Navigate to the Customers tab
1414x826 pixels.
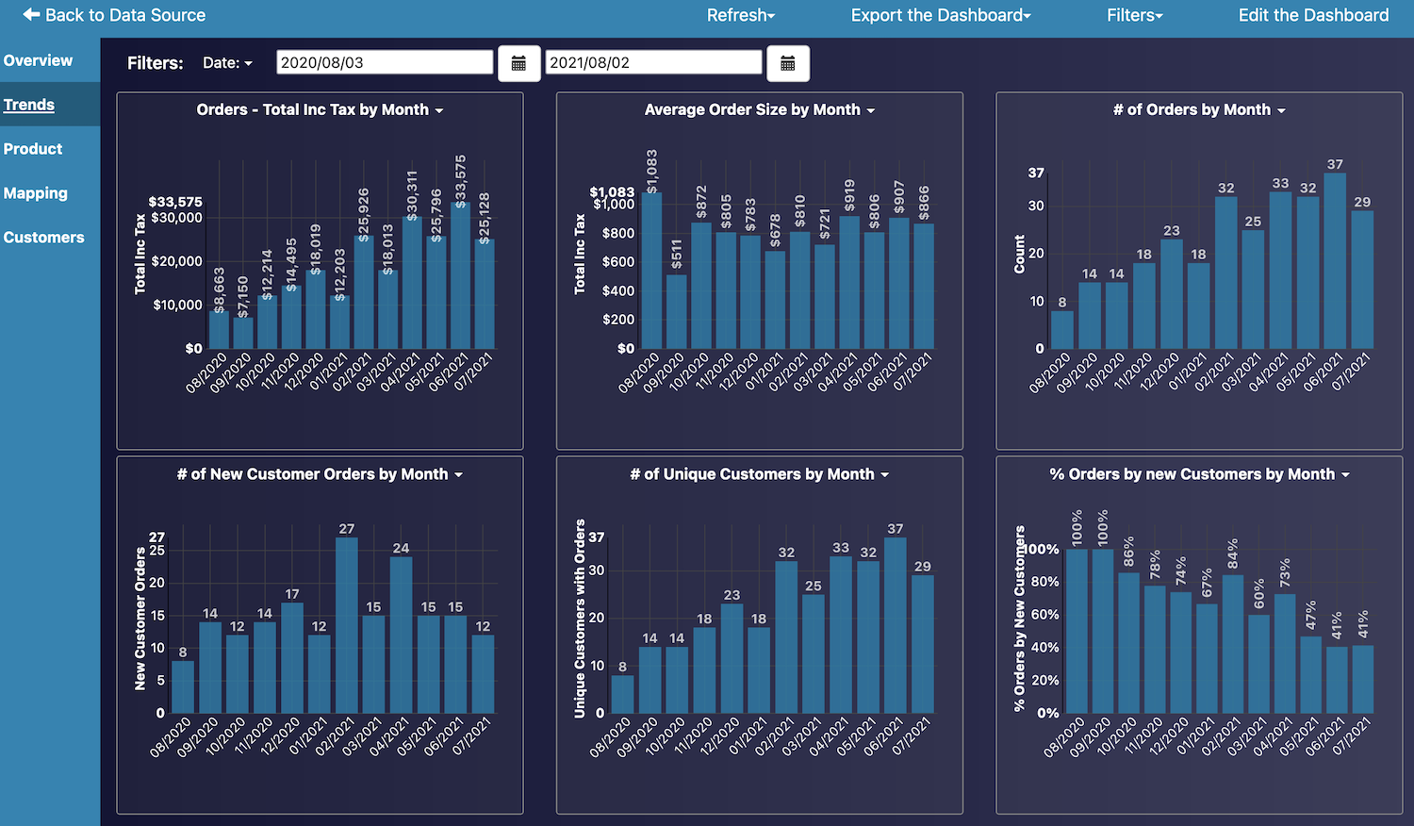(44, 238)
